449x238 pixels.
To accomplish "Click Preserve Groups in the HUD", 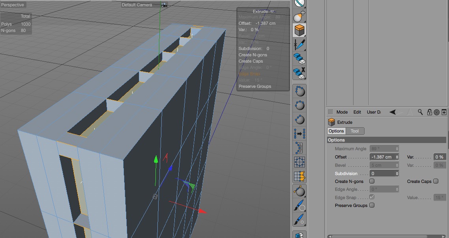I will [x=255, y=86].
